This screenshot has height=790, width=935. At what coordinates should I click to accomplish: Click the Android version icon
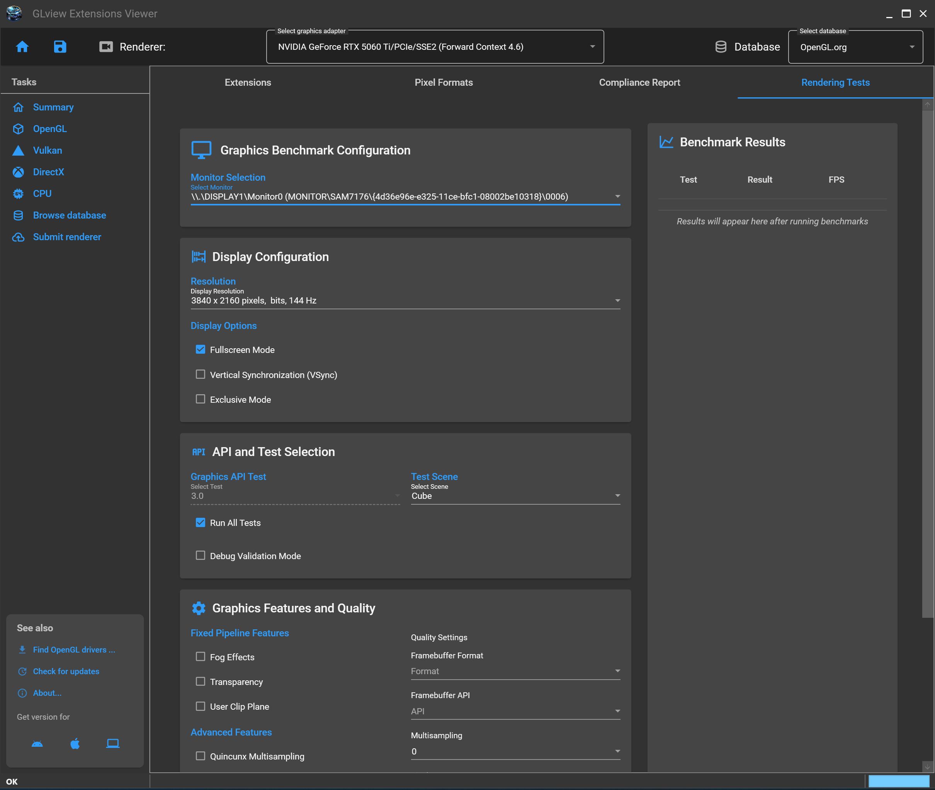[x=37, y=744]
